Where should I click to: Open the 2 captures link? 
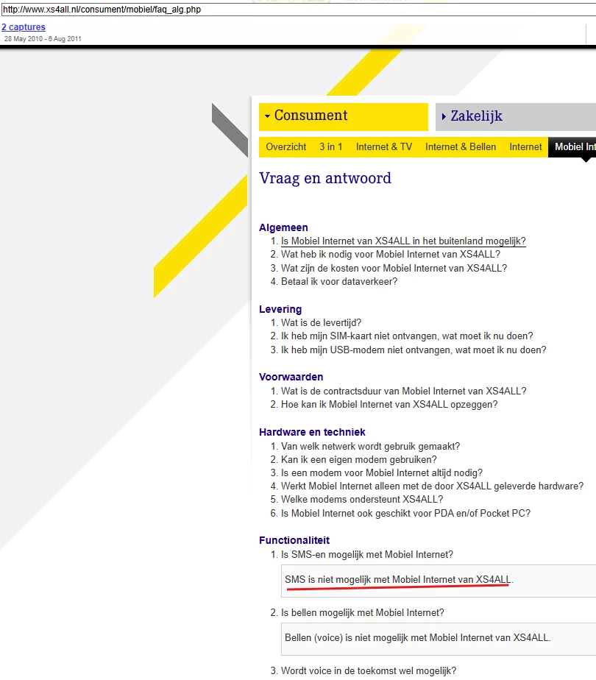[x=24, y=27]
